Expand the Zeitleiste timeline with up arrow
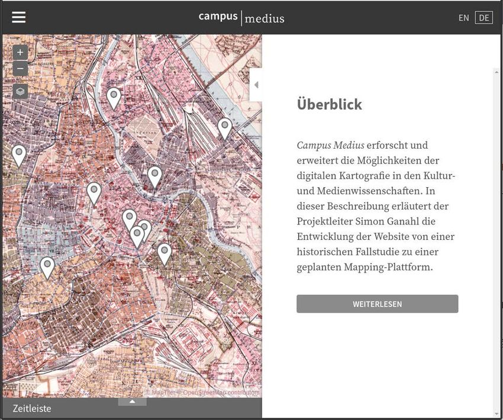 tap(133, 402)
